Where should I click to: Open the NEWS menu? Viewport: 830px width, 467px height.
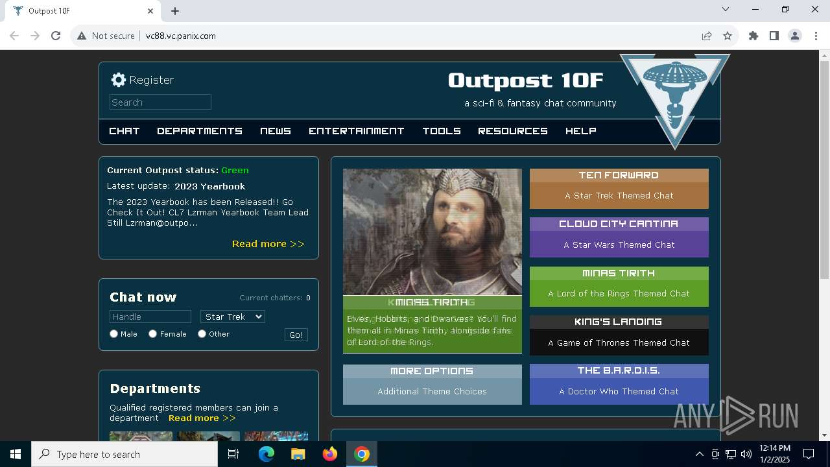pos(276,131)
